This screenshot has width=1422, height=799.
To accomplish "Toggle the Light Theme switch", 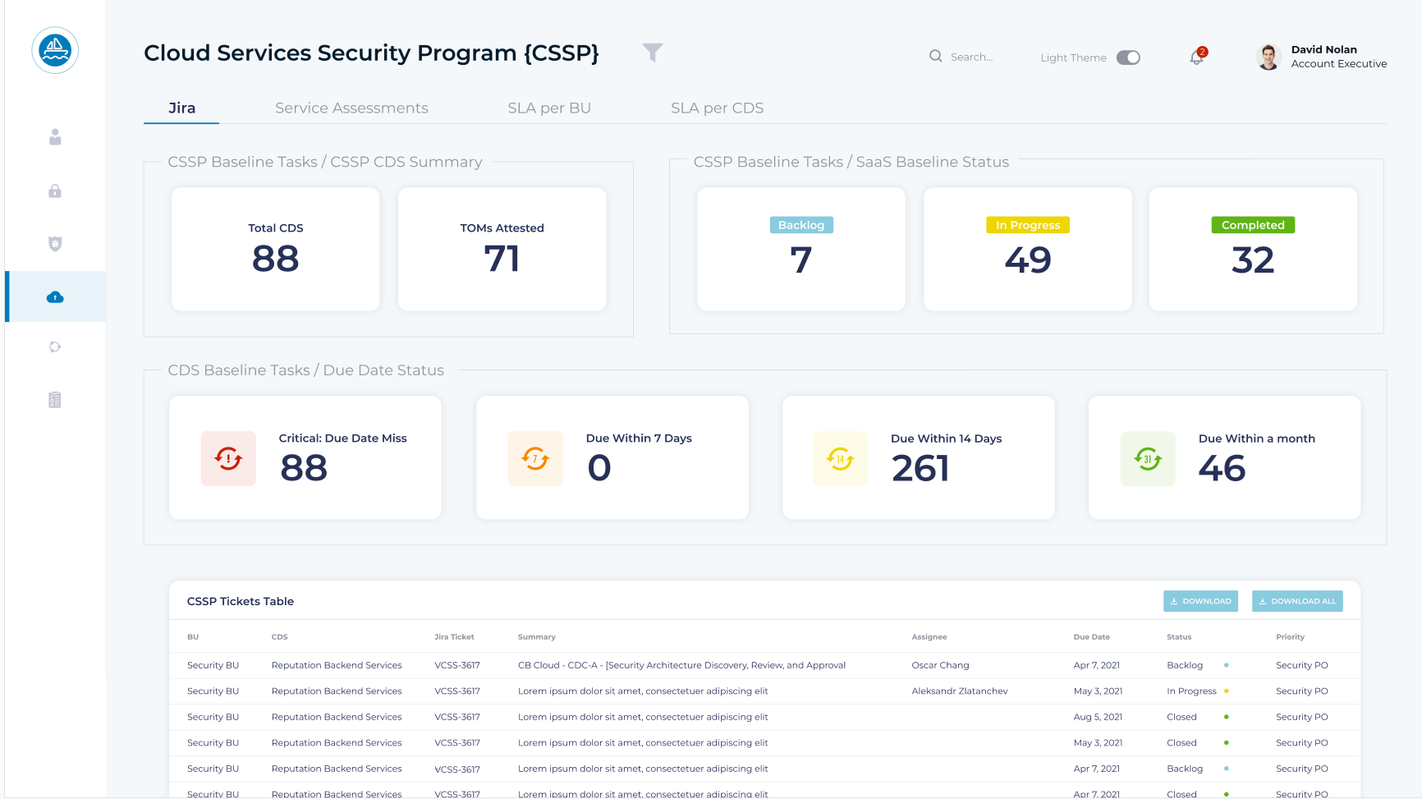I will click(1128, 57).
